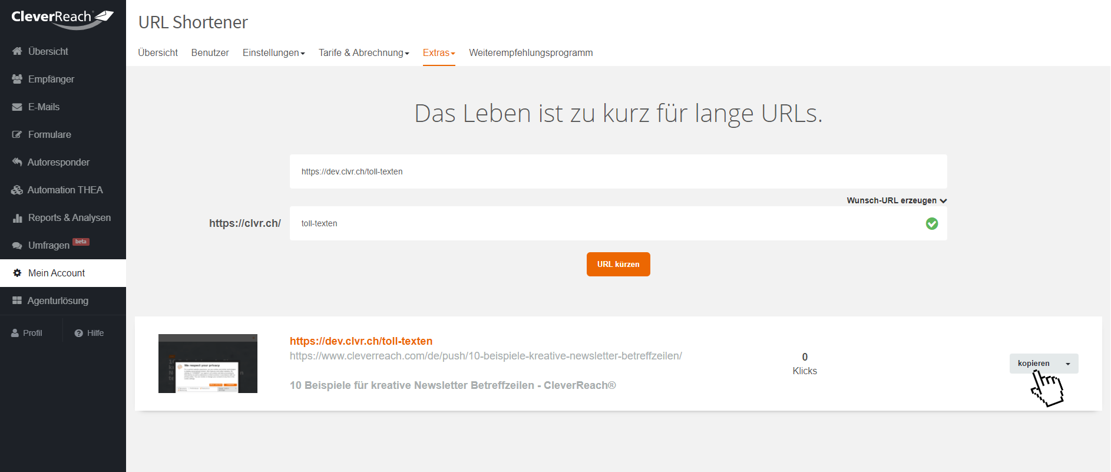Image resolution: width=1111 pixels, height=472 pixels.
Task: Click the headline Das Leben ist zu kurz
Action: 619,113
